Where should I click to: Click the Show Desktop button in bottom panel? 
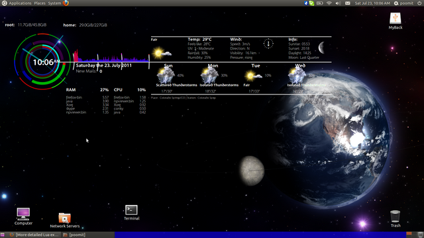(3, 235)
